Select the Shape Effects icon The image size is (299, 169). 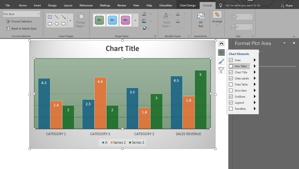click(x=144, y=28)
